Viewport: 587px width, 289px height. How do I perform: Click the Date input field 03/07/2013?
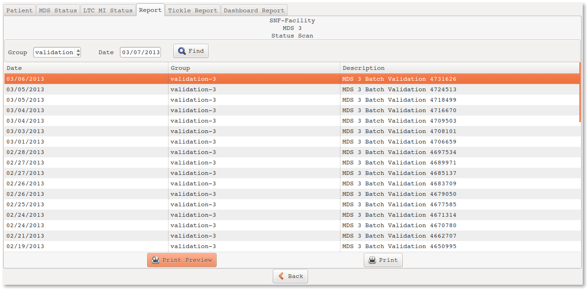[x=140, y=52]
